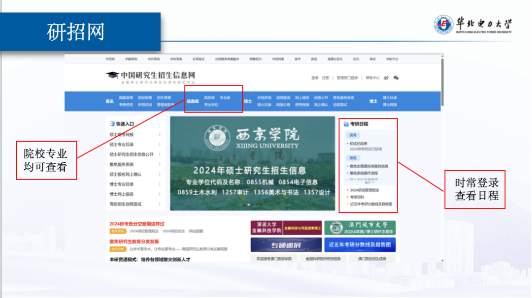
Task: Click the blue 近五年考研分数线及趋势图 banner
Action: (360, 245)
